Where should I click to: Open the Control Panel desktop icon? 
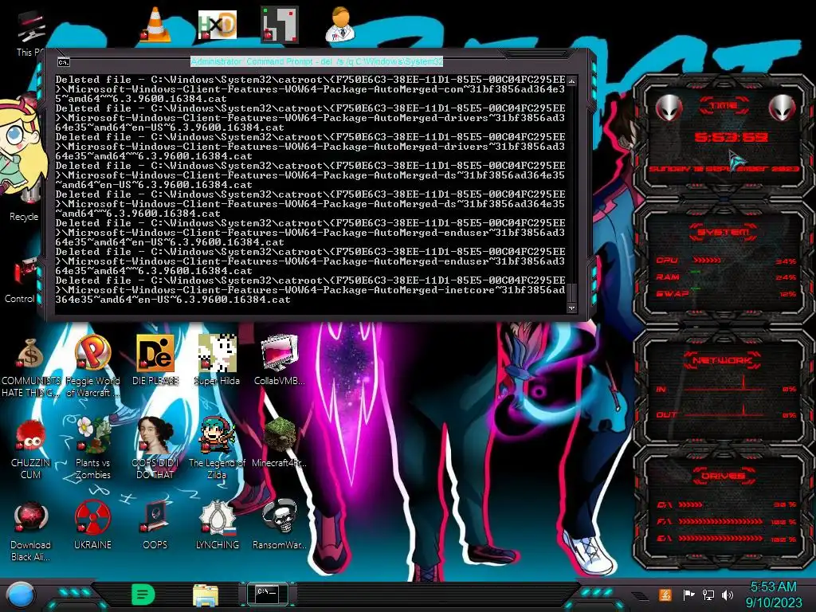point(21,280)
